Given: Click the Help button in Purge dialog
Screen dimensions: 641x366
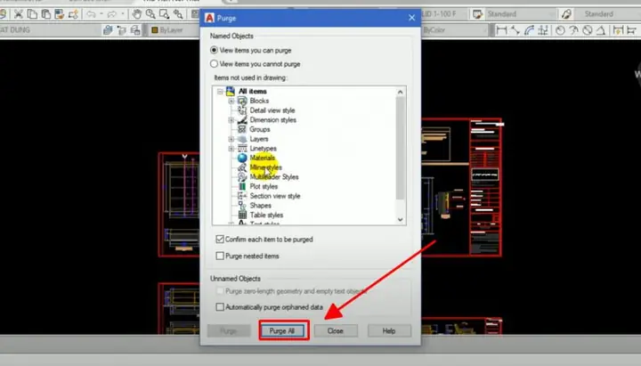Looking at the screenshot, I should (x=389, y=331).
